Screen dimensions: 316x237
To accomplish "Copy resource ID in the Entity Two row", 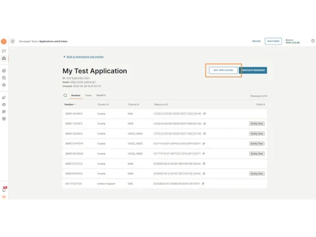I will 204,143.
